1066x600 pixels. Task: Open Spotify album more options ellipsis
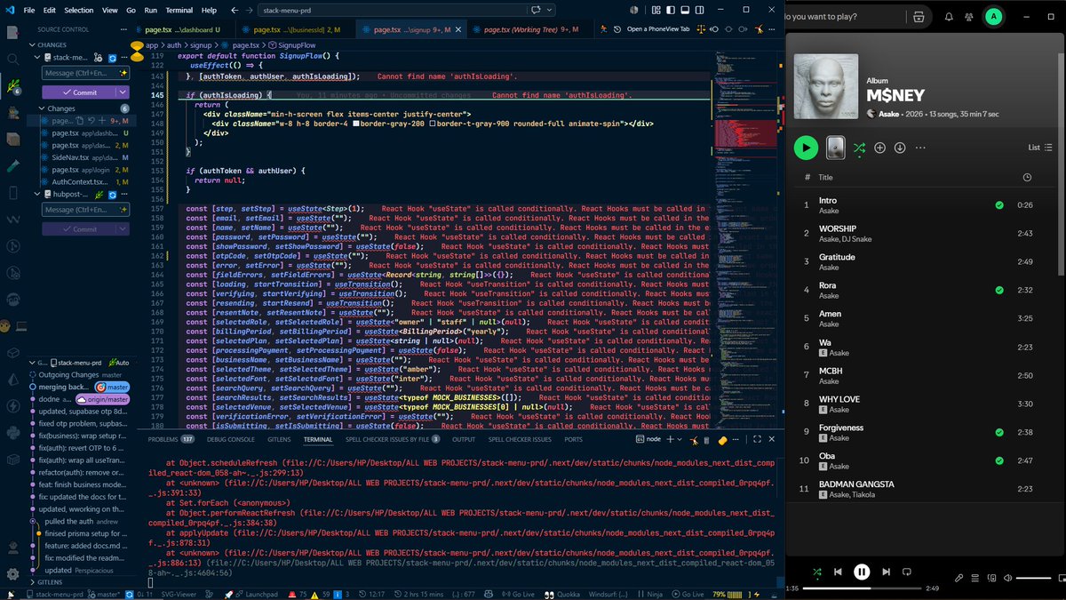tap(920, 148)
